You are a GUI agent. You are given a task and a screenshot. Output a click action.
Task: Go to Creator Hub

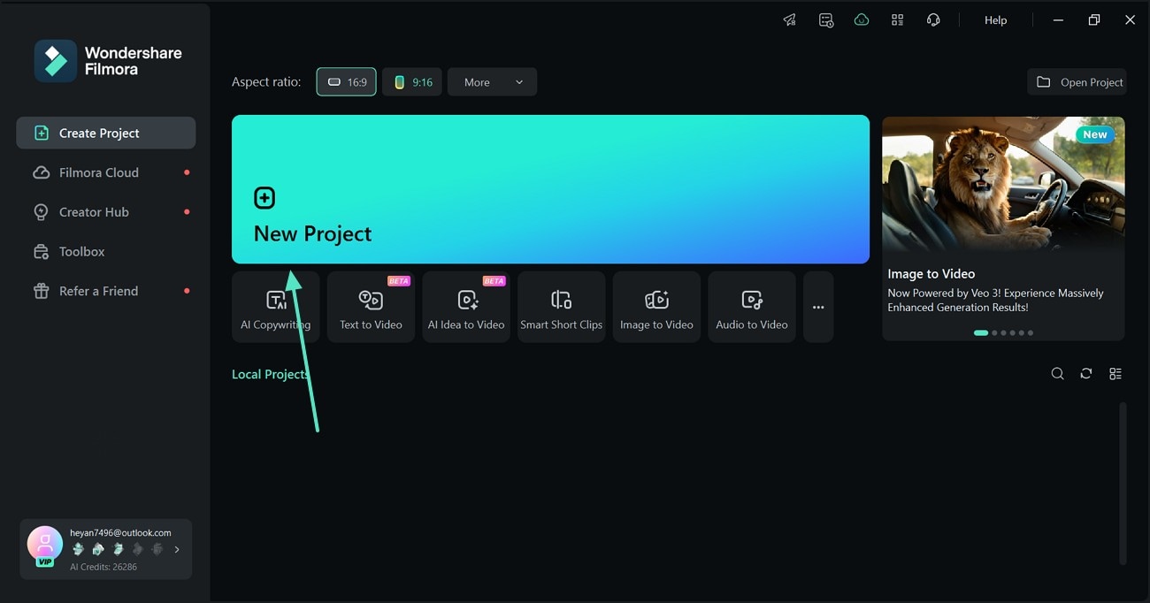[106, 212]
